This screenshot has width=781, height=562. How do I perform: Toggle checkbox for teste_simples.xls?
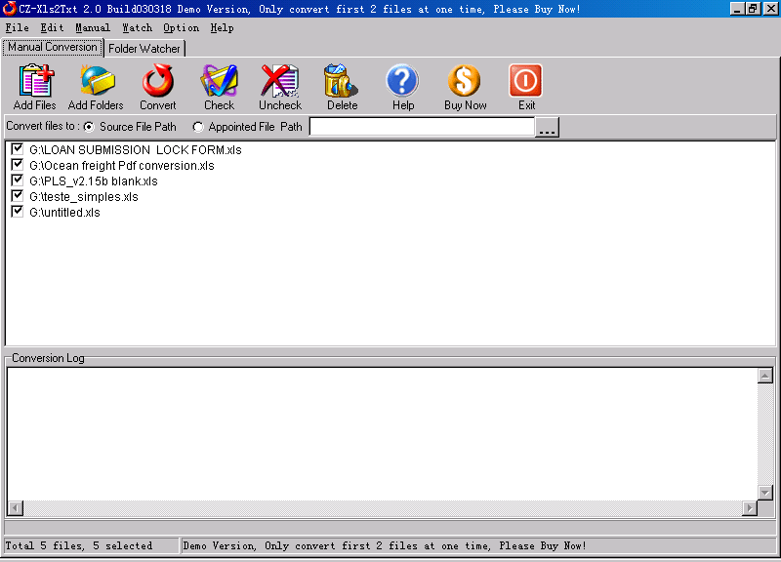click(x=18, y=196)
